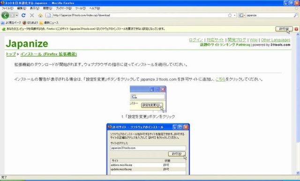Open the 最新ニュース feed bookmark
Viewport: 300px width, 181px height.
[49, 23]
